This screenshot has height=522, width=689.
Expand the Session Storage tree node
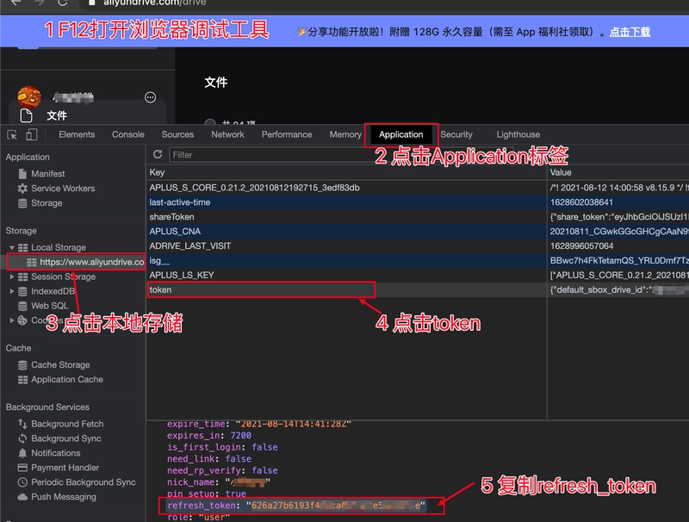pos(12,277)
